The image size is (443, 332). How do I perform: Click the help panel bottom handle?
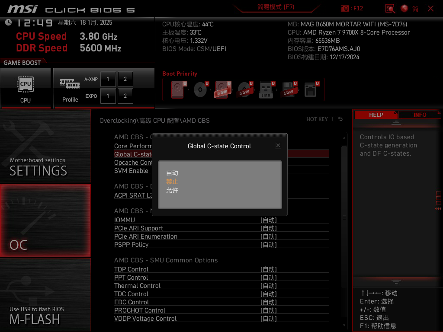(x=396, y=281)
